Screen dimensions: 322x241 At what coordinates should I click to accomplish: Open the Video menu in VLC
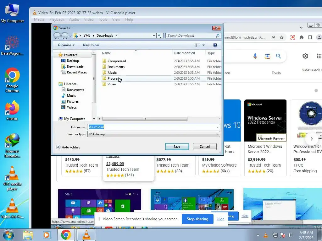[x=89, y=19]
